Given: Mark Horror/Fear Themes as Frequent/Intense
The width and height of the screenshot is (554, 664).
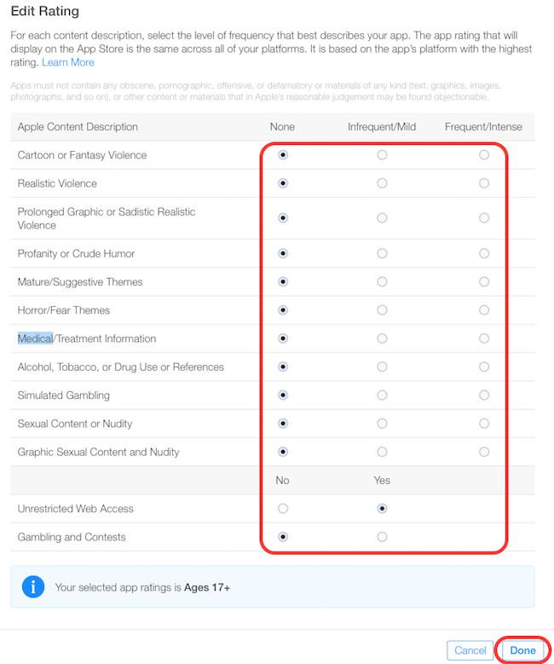Looking at the screenshot, I should 484,310.
